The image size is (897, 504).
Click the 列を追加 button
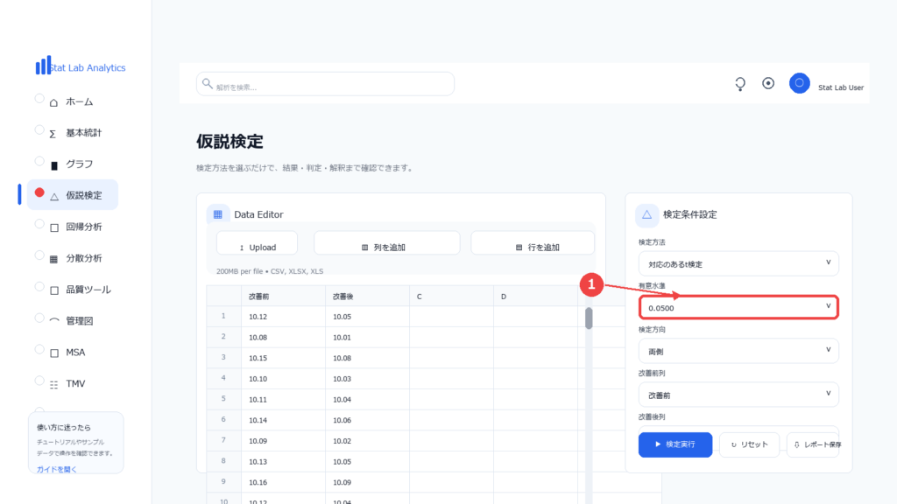pyautogui.click(x=386, y=243)
